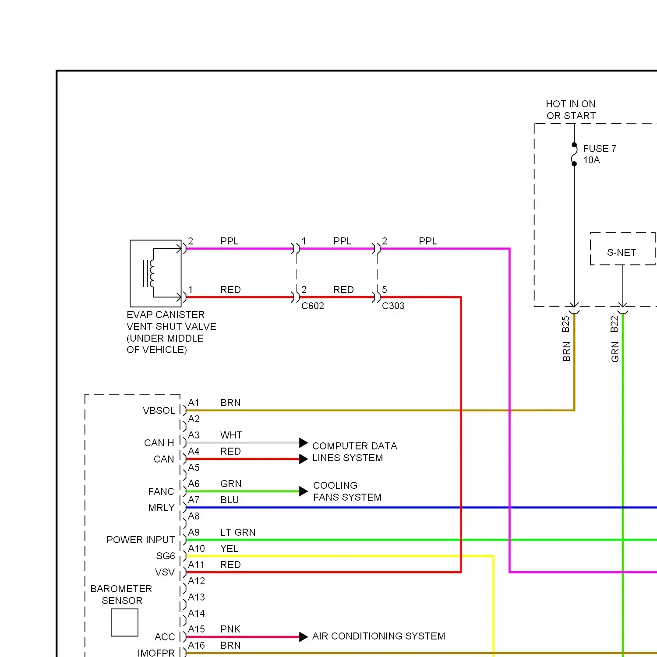Click the ACC pin label

pyautogui.click(x=165, y=637)
